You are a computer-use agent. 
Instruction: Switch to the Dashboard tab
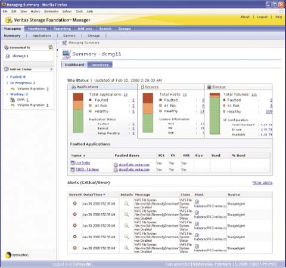[74, 65]
